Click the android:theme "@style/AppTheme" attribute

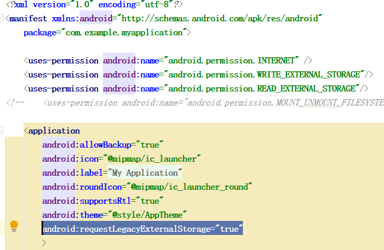pos(114,215)
